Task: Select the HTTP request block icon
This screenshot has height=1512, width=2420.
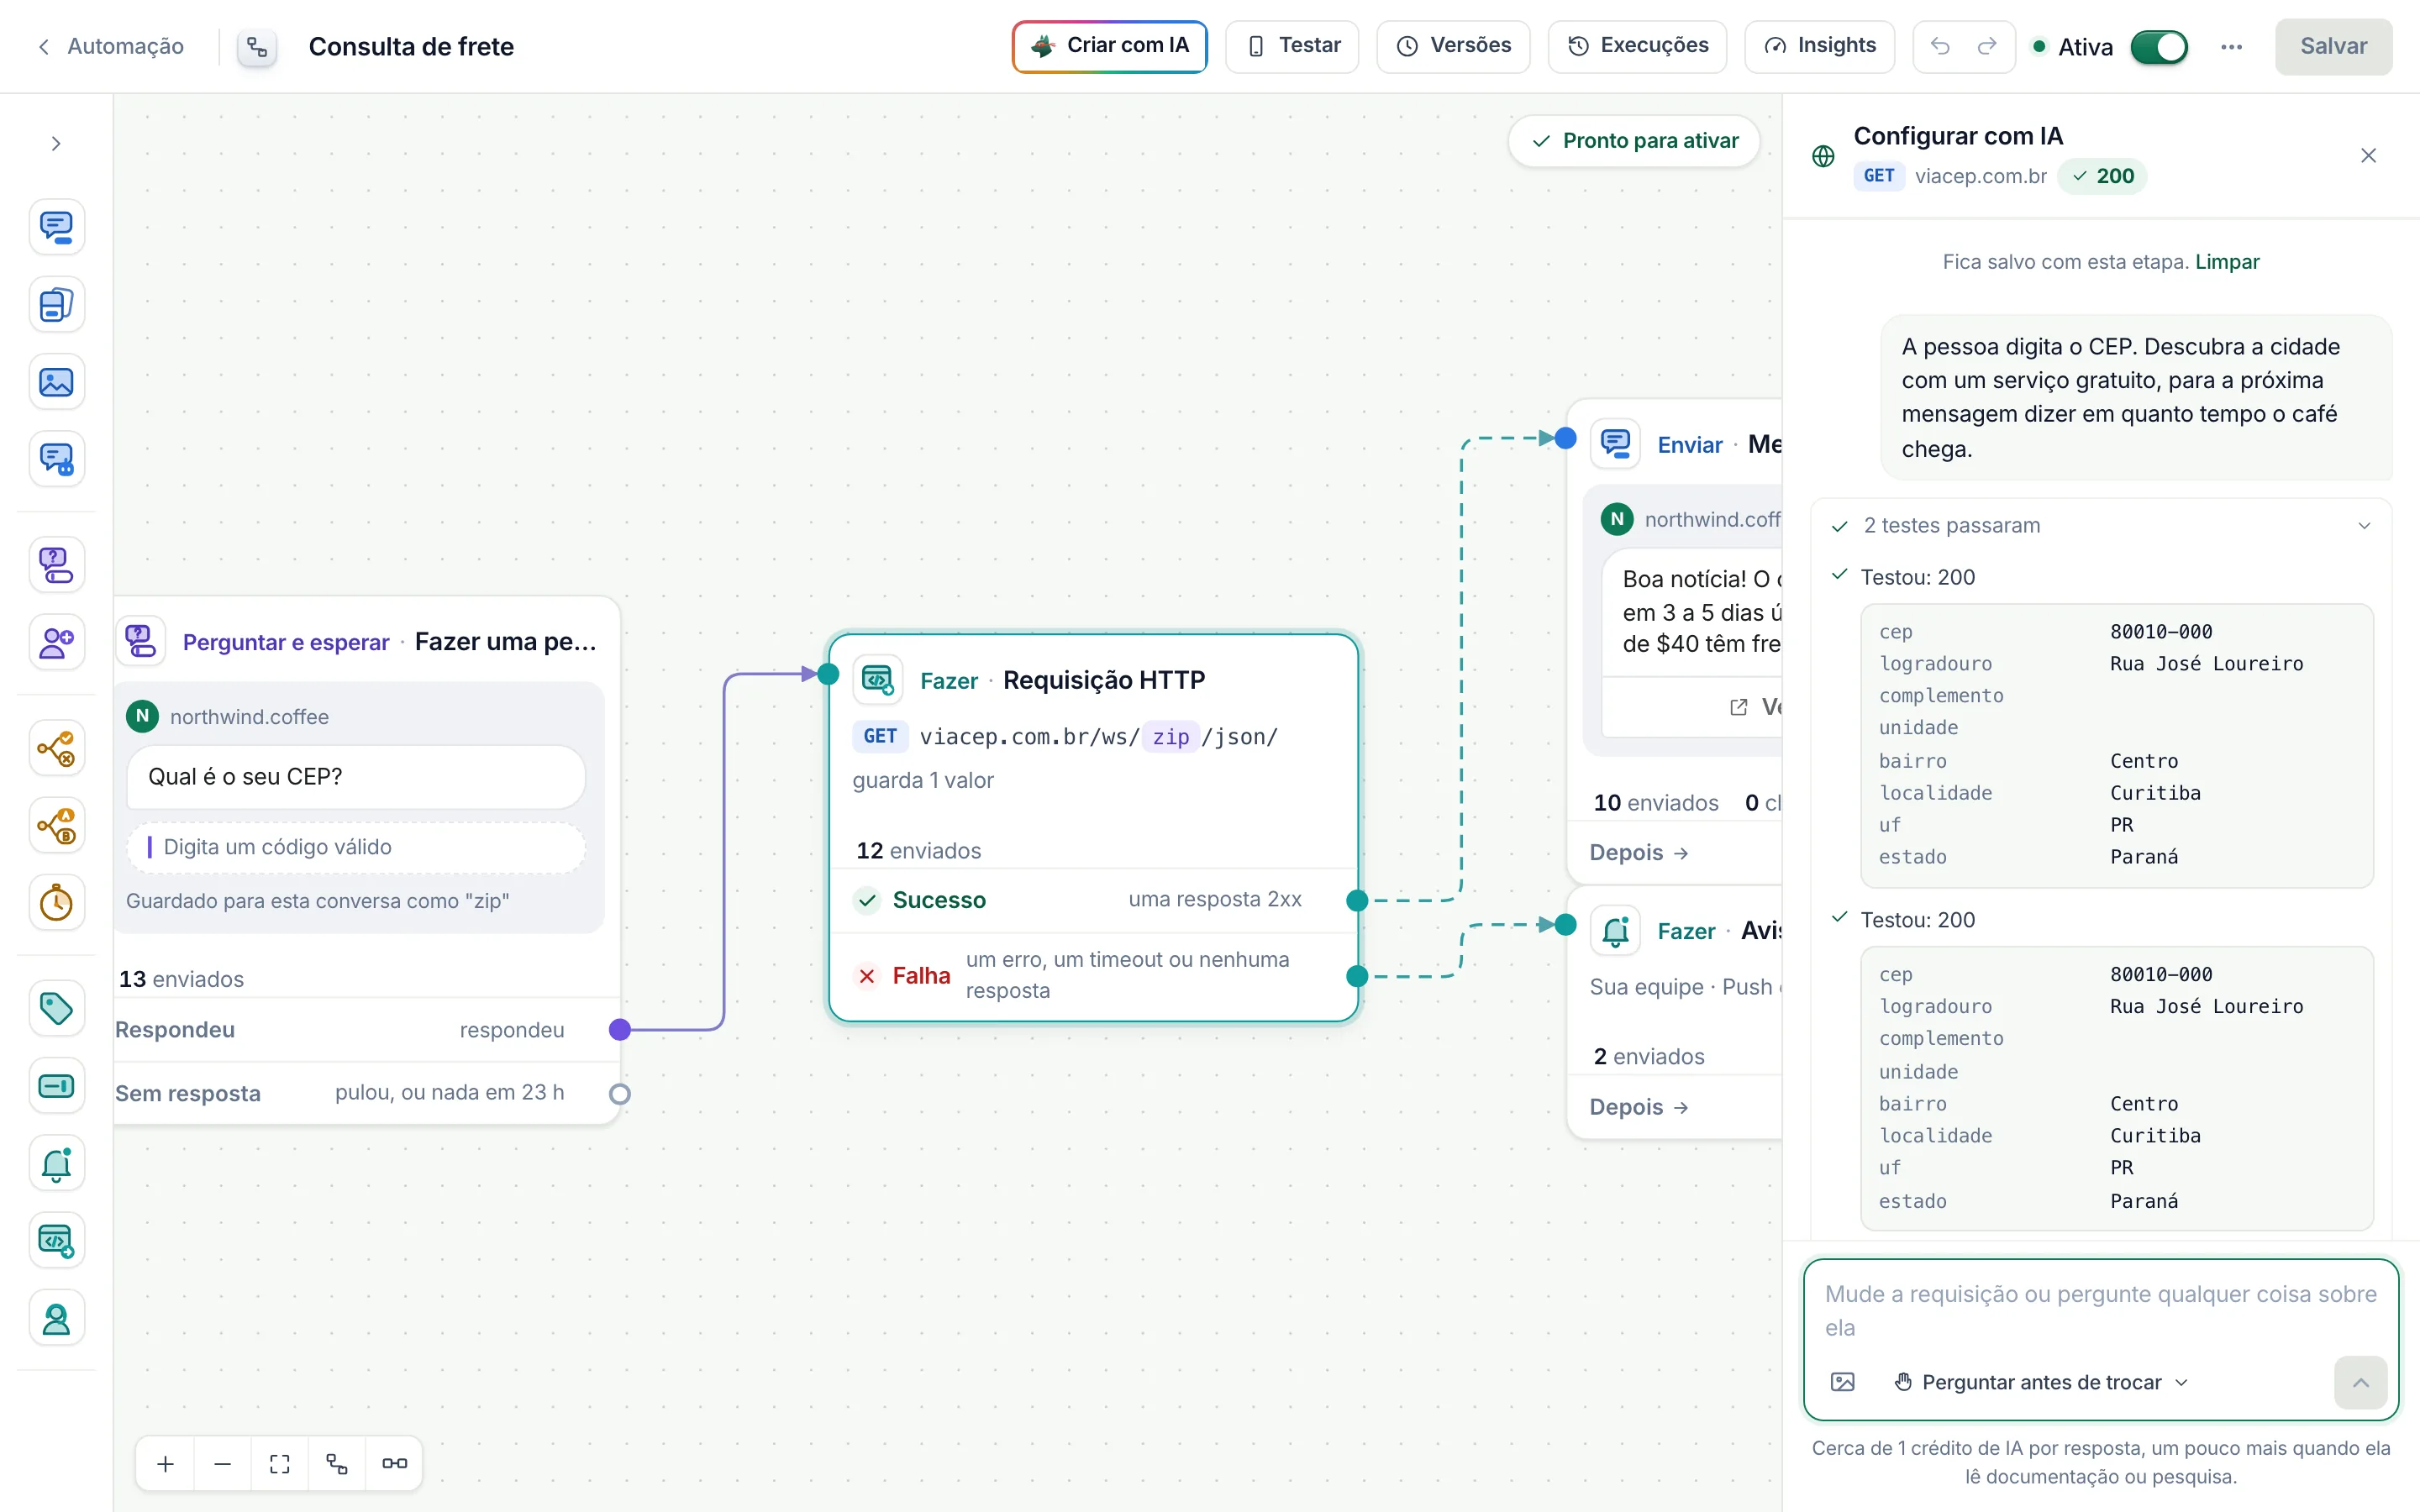Action: pos(56,1241)
